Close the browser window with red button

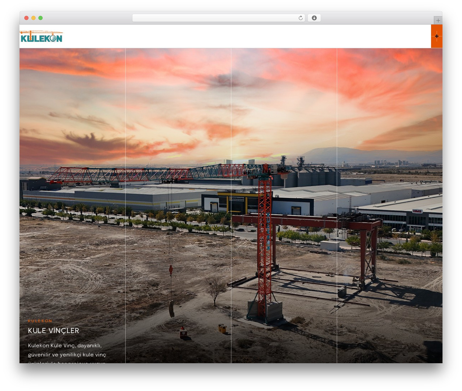[26, 18]
